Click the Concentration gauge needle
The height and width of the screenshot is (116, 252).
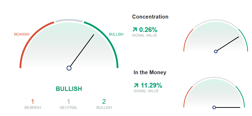coord(228,44)
